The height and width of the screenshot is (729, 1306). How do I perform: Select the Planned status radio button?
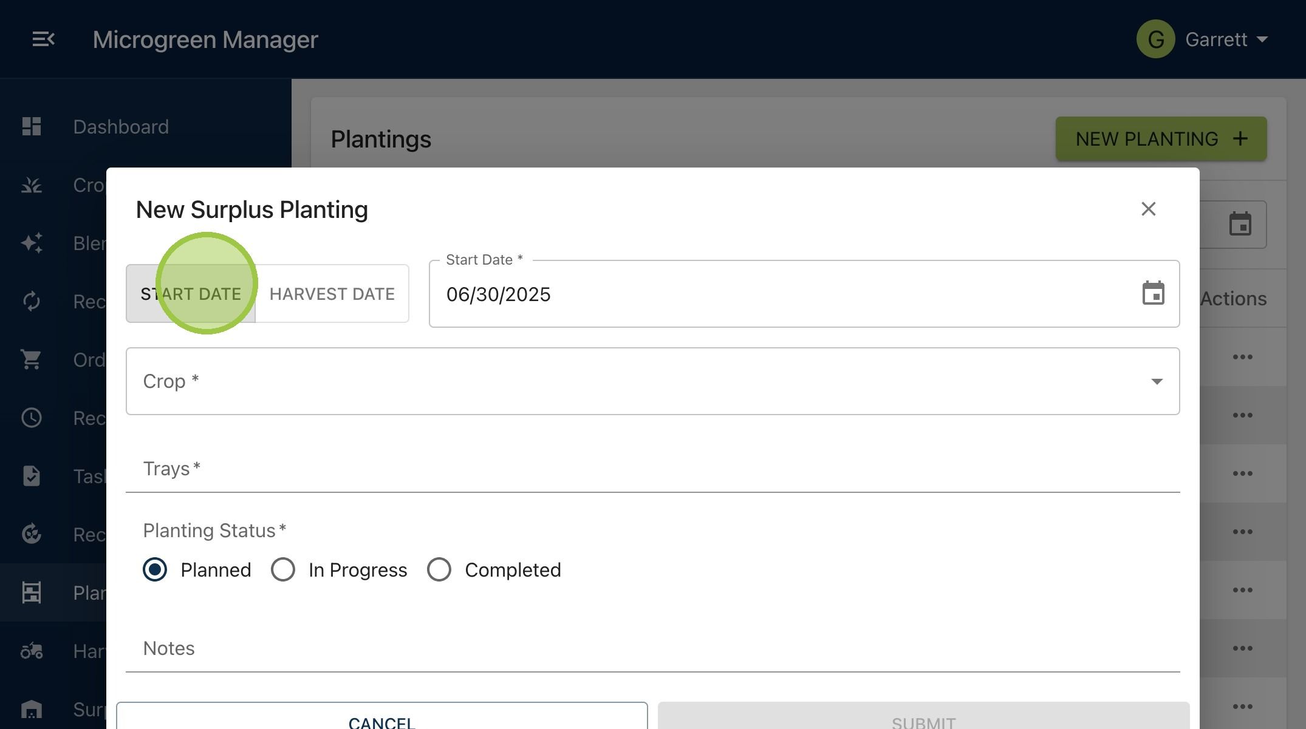coord(155,569)
